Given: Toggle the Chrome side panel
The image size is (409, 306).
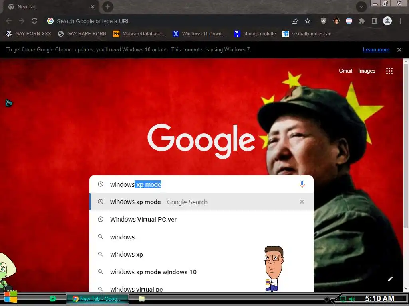Looking at the screenshot, I should click(375, 21).
